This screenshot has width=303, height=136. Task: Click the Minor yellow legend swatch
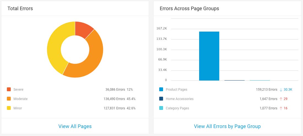(9, 108)
